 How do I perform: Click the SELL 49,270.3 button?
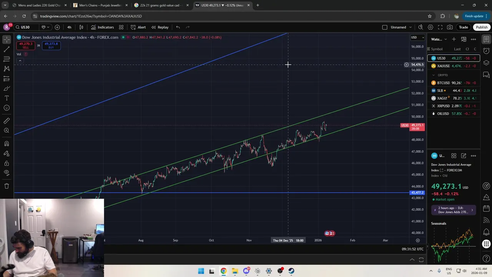[x=26, y=45]
